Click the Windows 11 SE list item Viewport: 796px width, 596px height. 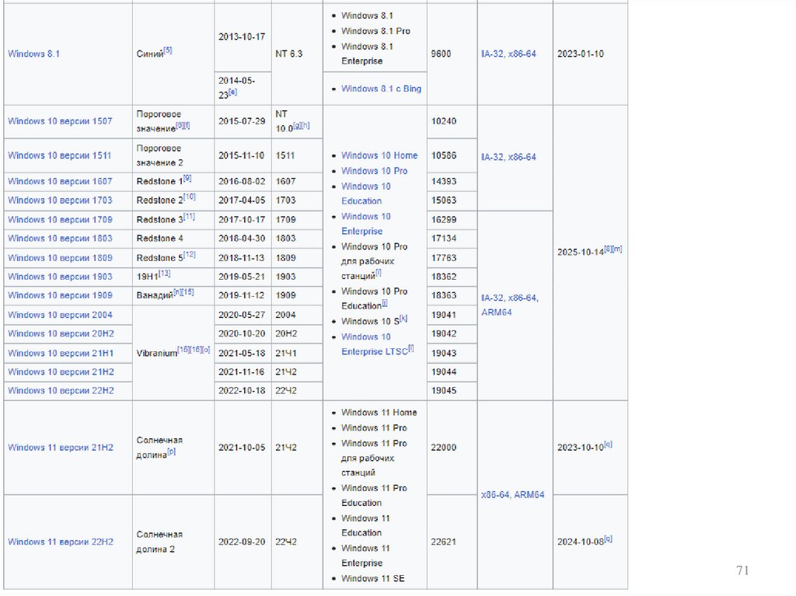372,578
